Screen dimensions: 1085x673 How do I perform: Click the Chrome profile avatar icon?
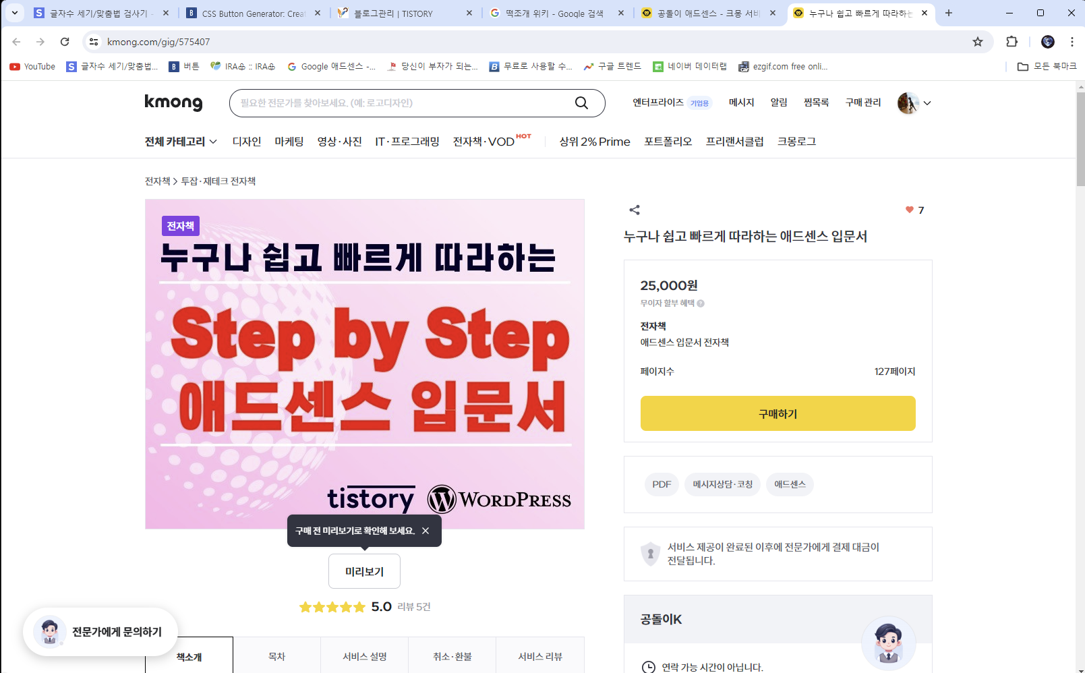click(1048, 42)
